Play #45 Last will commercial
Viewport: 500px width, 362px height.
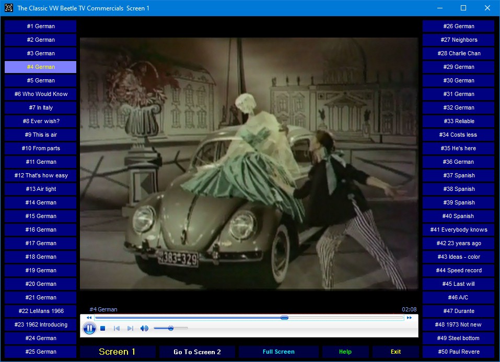pos(458,284)
